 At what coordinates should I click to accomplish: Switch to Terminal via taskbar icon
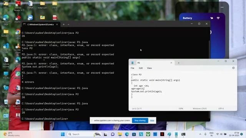pos(183,134)
